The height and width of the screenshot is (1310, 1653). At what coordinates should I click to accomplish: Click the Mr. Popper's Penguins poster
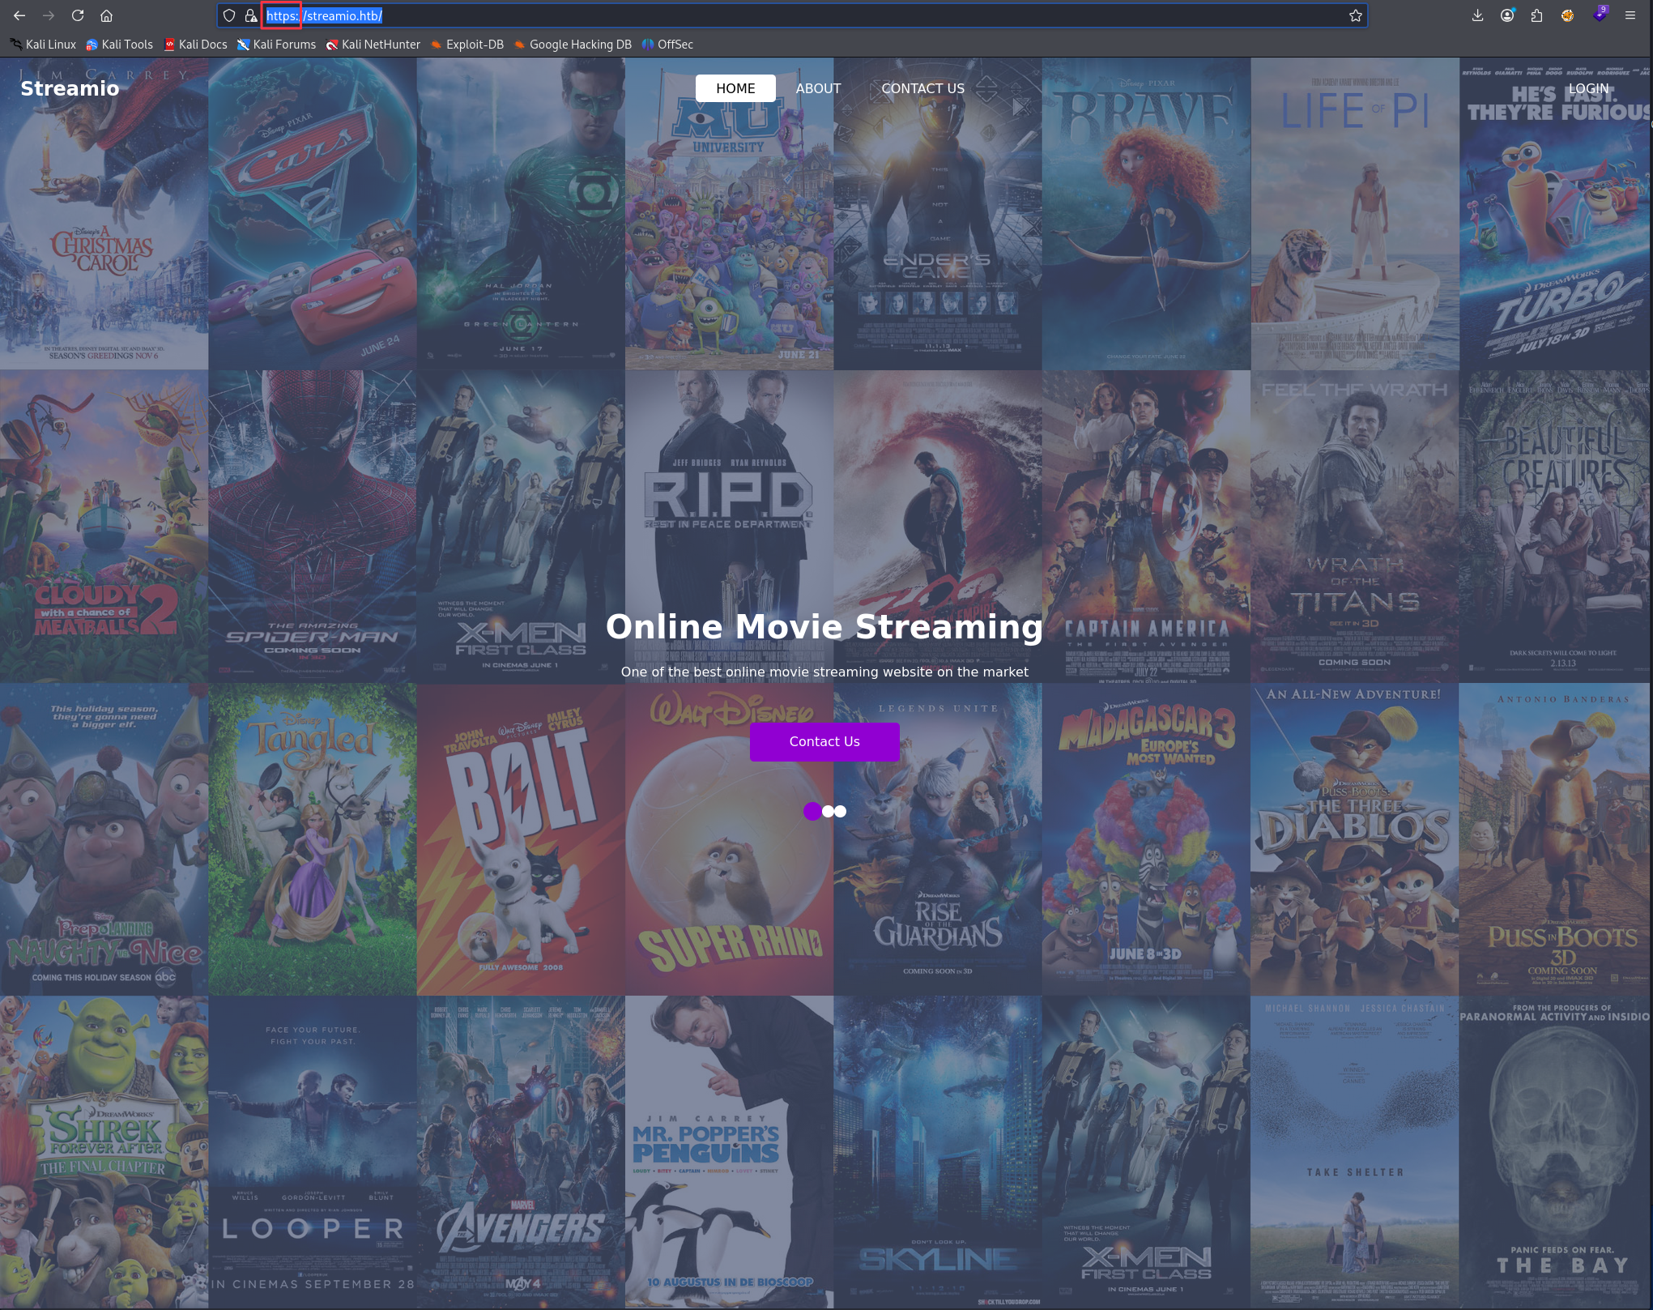click(x=729, y=1152)
